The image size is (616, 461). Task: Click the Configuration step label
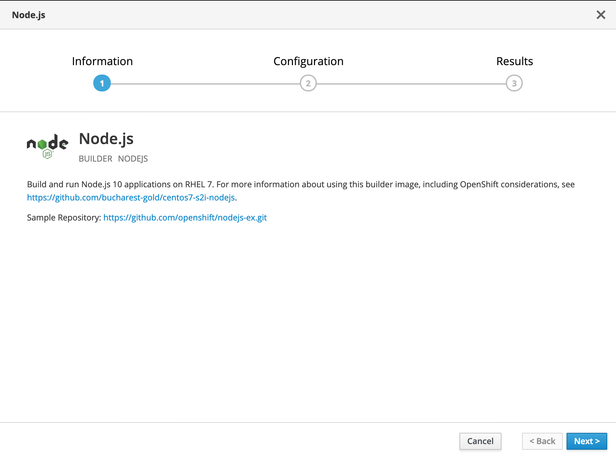(x=308, y=62)
